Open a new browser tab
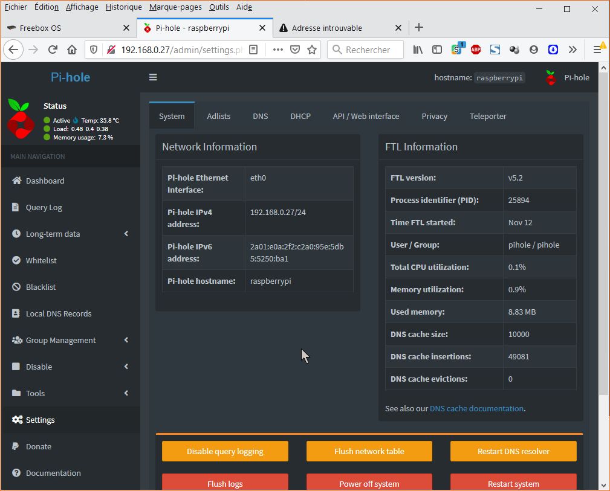 click(418, 28)
